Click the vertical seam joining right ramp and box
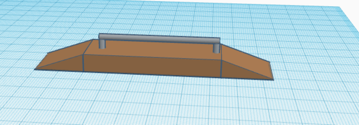359x125 pixels. click(x=221, y=69)
